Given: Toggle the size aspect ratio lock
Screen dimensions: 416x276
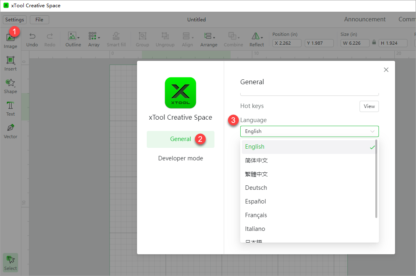Looking at the screenshot, I should click(x=374, y=43).
